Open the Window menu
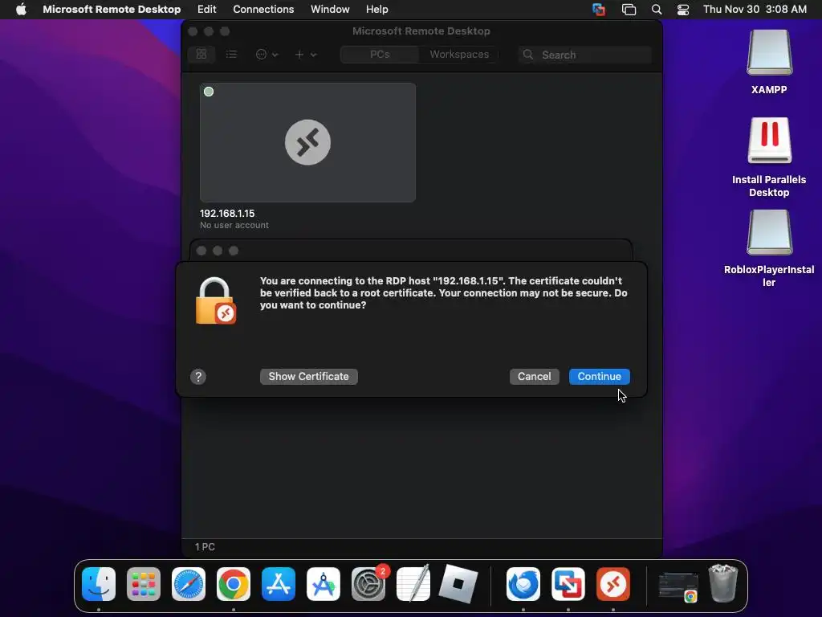The width and height of the screenshot is (822, 617). pos(330,10)
